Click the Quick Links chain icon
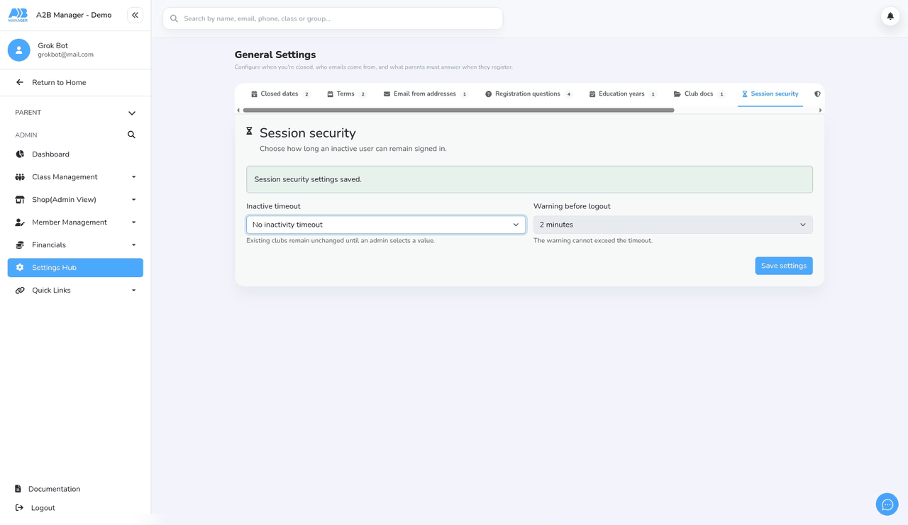Screen dimensions: 908x525 click(x=20, y=290)
